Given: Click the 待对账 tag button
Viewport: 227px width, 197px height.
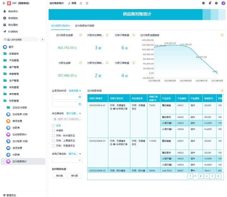Looking at the screenshot, I should point(59,176).
